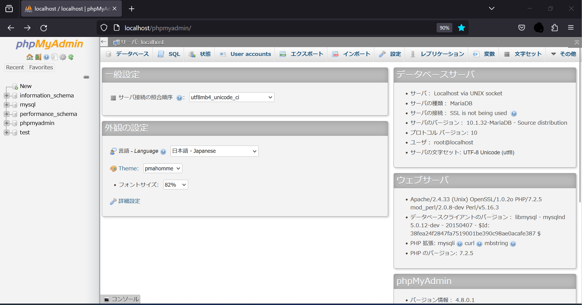This screenshot has height=305, width=582.
Task: Select the test database name
Action: 25,133
